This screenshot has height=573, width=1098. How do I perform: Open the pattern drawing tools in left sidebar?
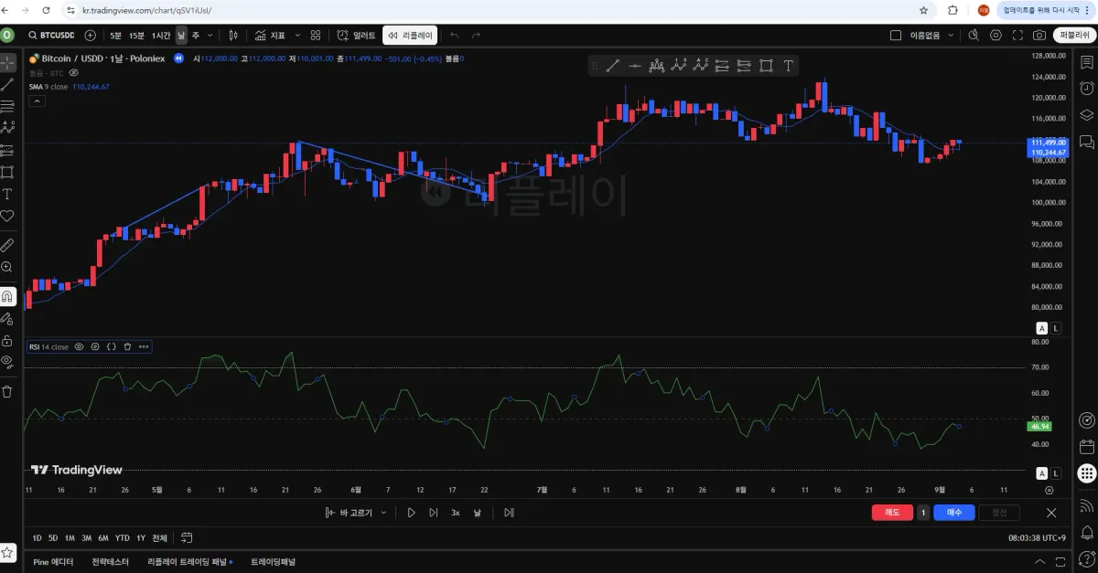coord(7,128)
